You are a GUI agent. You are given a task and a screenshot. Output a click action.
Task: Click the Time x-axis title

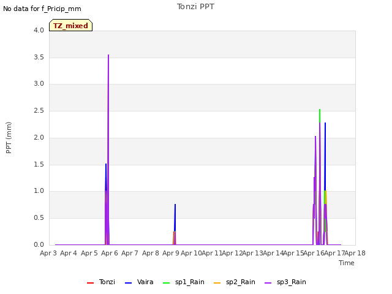coord(347,263)
